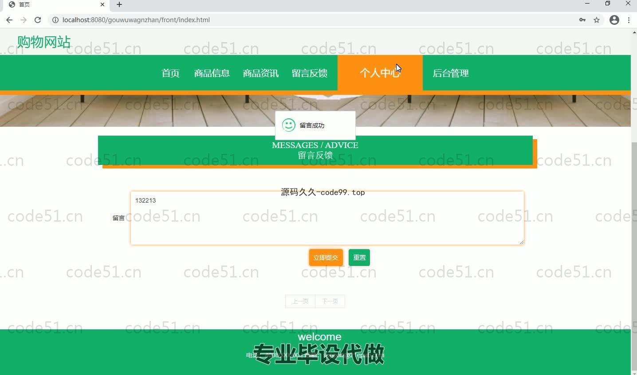The image size is (637, 375).
Task: Click the MESSAGES / ADVICE heading
Action: click(x=315, y=145)
